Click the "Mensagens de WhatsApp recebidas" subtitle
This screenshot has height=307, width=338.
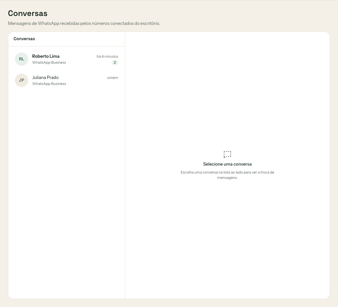pyautogui.click(x=84, y=23)
